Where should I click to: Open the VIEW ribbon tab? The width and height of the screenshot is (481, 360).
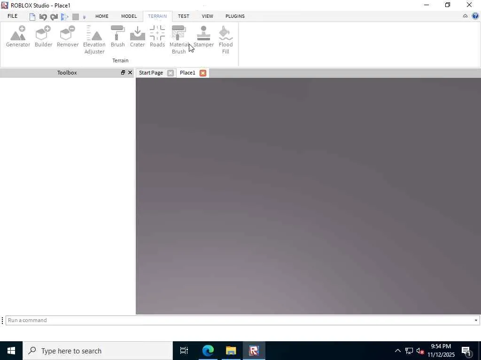click(207, 16)
